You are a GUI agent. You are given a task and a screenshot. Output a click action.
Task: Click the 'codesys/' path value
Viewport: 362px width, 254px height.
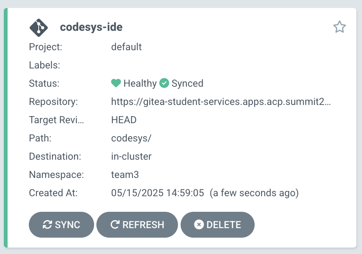131,138
